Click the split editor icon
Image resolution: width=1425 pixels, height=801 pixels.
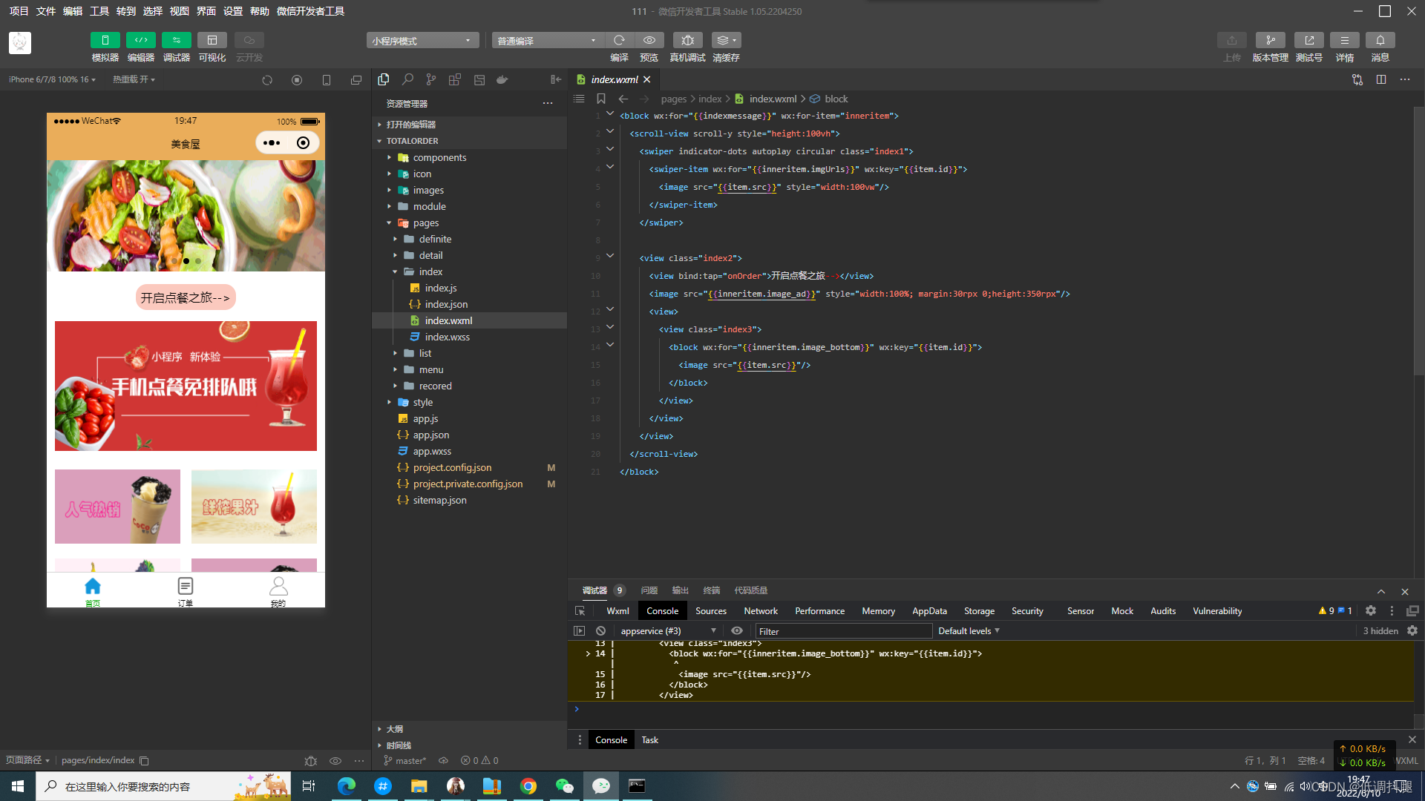pyautogui.click(x=1380, y=79)
